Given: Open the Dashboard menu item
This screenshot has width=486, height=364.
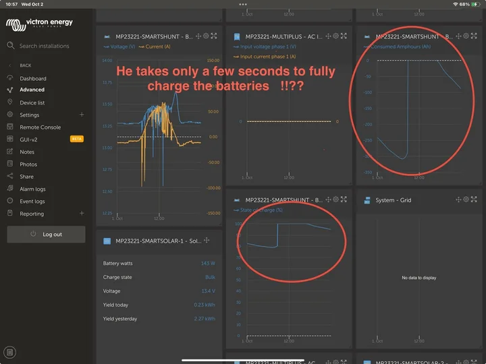Looking at the screenshot, I should tap(33, 79).
